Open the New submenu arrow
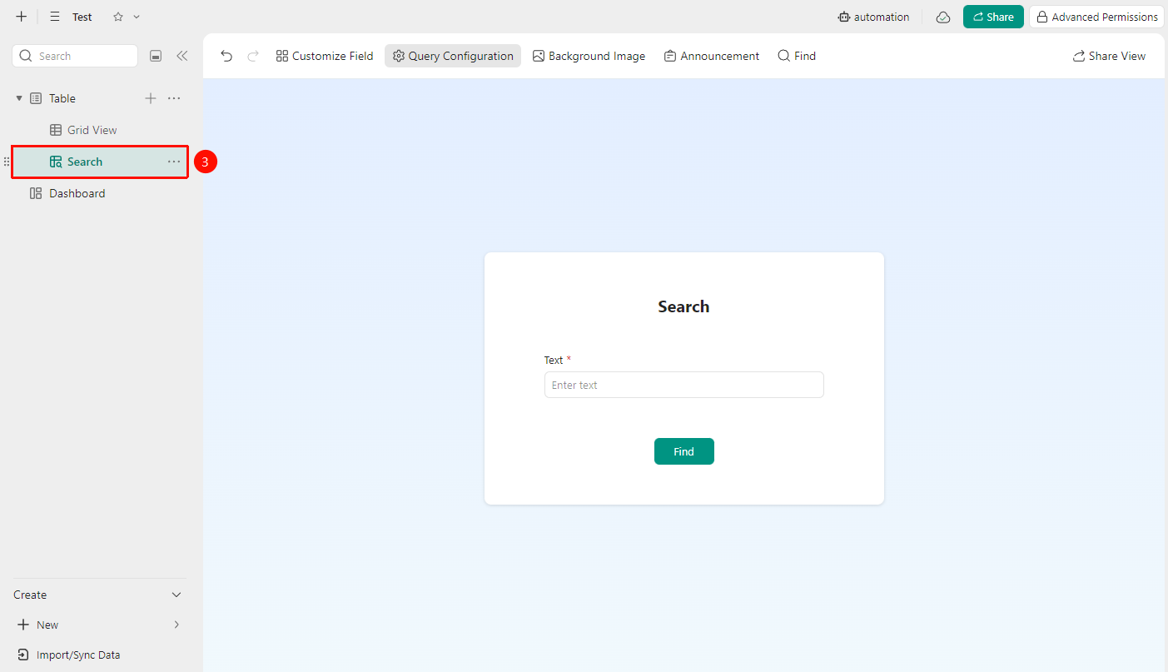Viewport: 1168px width, 672px height. [x=176, y=625]
